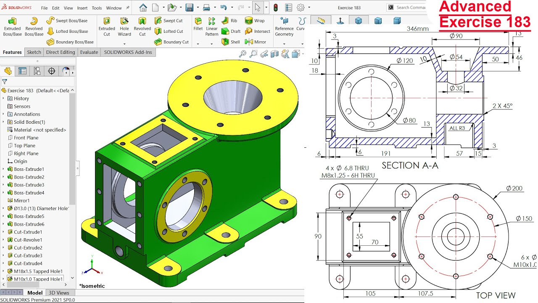
Task: Select the Swept Cut command
Action: tap(169, 21)
